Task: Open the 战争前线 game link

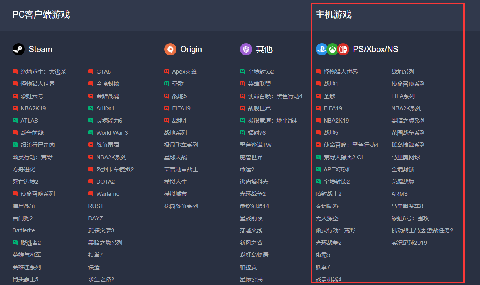Action: point(32,133)
